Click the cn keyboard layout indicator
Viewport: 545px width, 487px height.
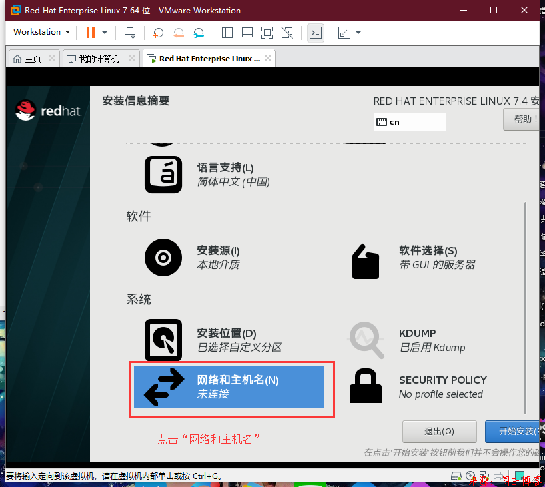point(410,122)
